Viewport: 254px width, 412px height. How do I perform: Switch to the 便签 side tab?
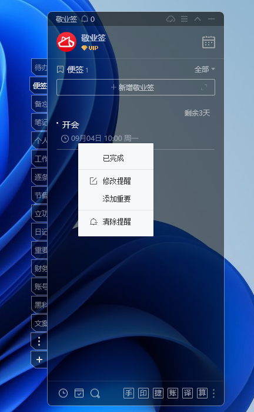tap(39, 85)
